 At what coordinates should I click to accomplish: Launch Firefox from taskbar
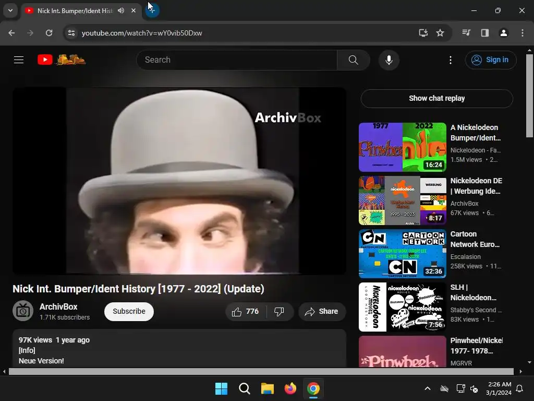(290, 388)
